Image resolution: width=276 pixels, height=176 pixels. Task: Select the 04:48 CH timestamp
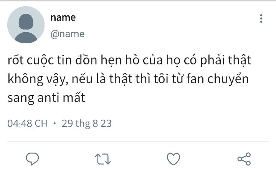click(x=27, y=123)
